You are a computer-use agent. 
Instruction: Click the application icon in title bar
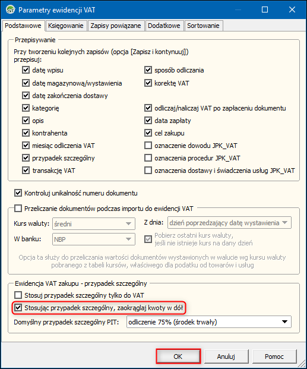(x=10, y=10)
